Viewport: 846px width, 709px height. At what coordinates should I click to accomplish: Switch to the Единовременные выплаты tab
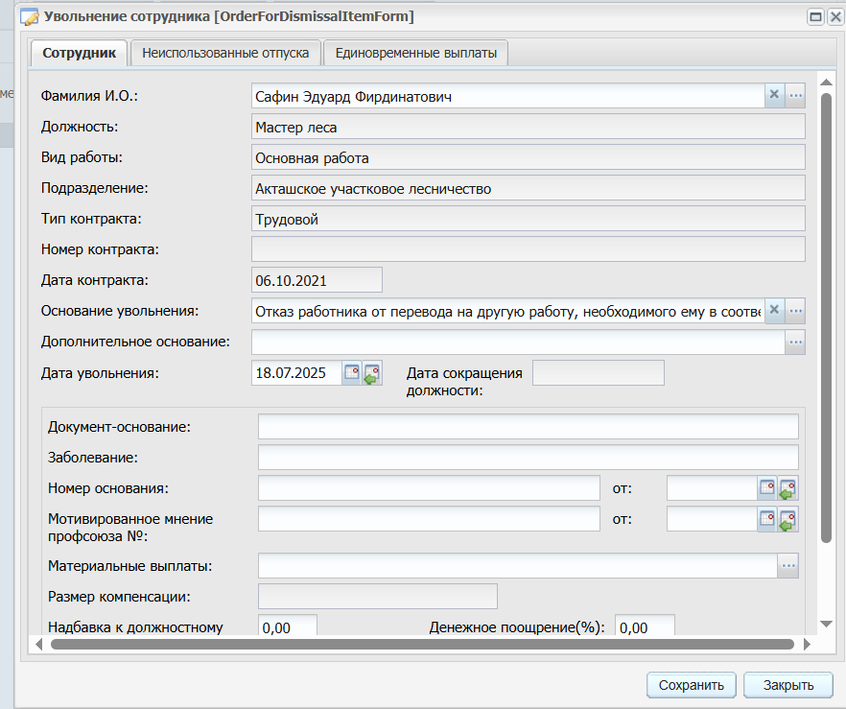pyautogui.click(x=416, y=53)
